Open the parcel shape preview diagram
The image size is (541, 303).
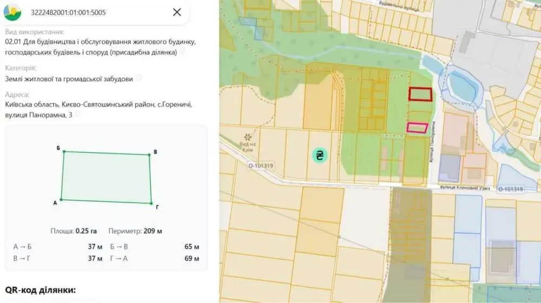pos(106,178)
